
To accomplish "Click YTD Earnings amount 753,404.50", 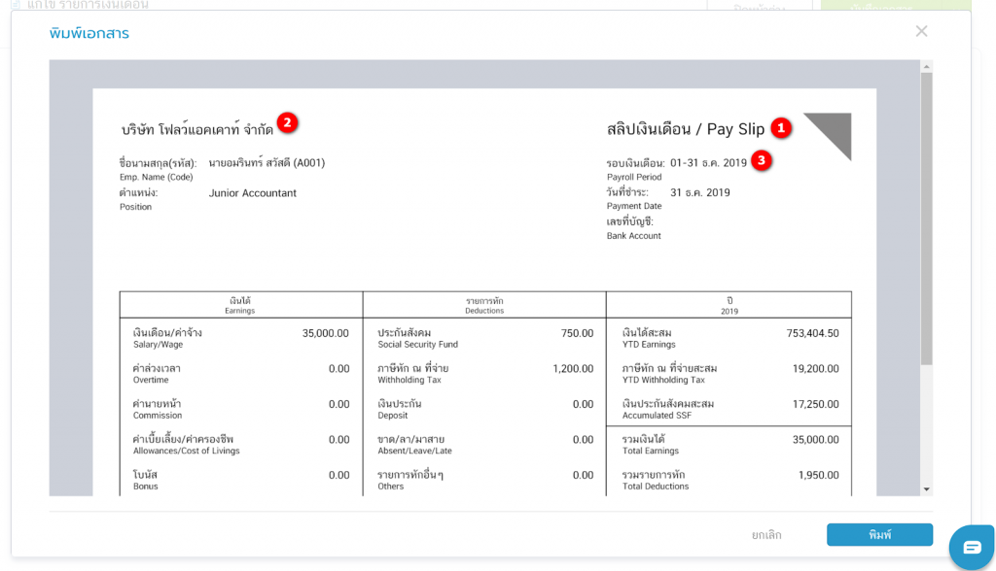I will [x=812, y=333].
